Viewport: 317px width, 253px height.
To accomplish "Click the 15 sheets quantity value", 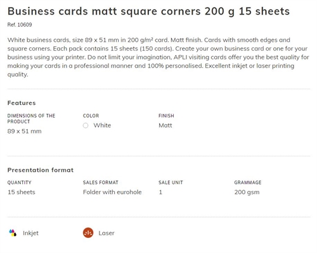I will point(22,192).
